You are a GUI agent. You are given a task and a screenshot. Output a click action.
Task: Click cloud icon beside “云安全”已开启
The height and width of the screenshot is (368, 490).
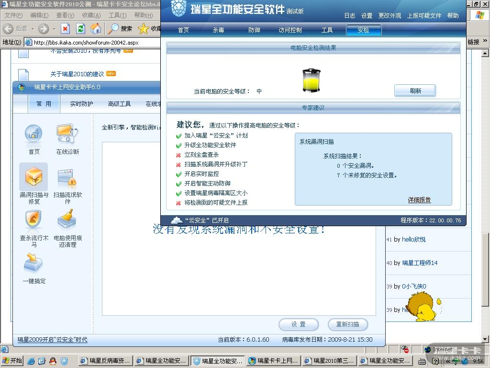pyautogui.click(x=177, y=220)
